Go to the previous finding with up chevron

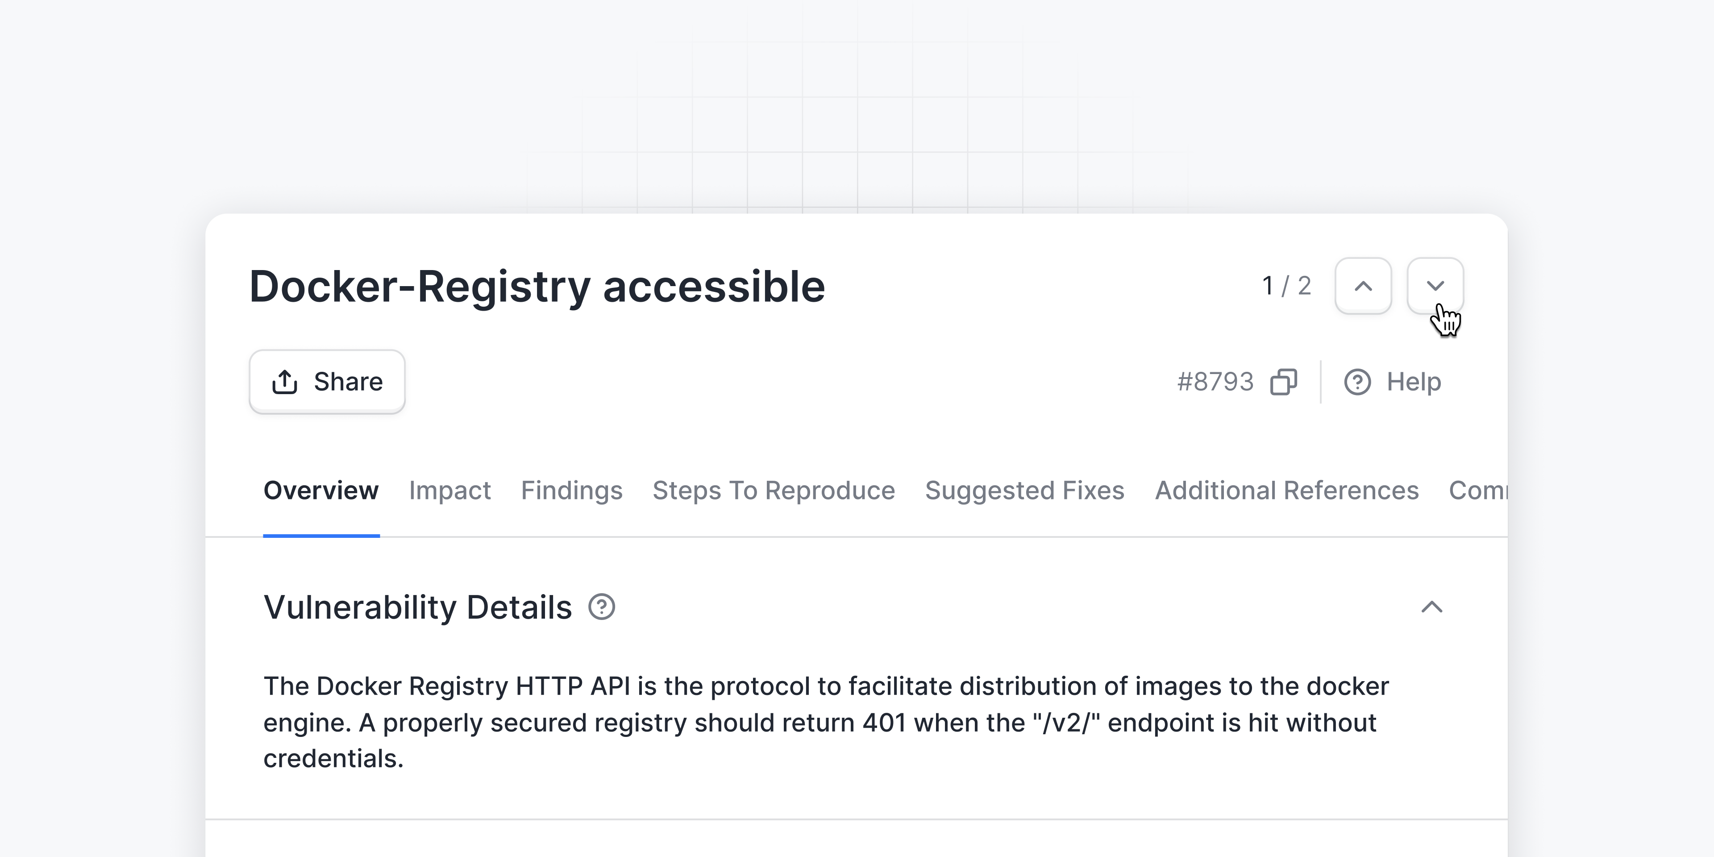point(1363,286)
